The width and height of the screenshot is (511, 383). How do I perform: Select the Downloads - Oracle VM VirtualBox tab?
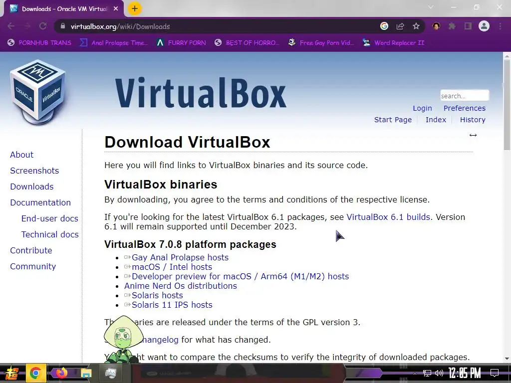coord(64,9)
